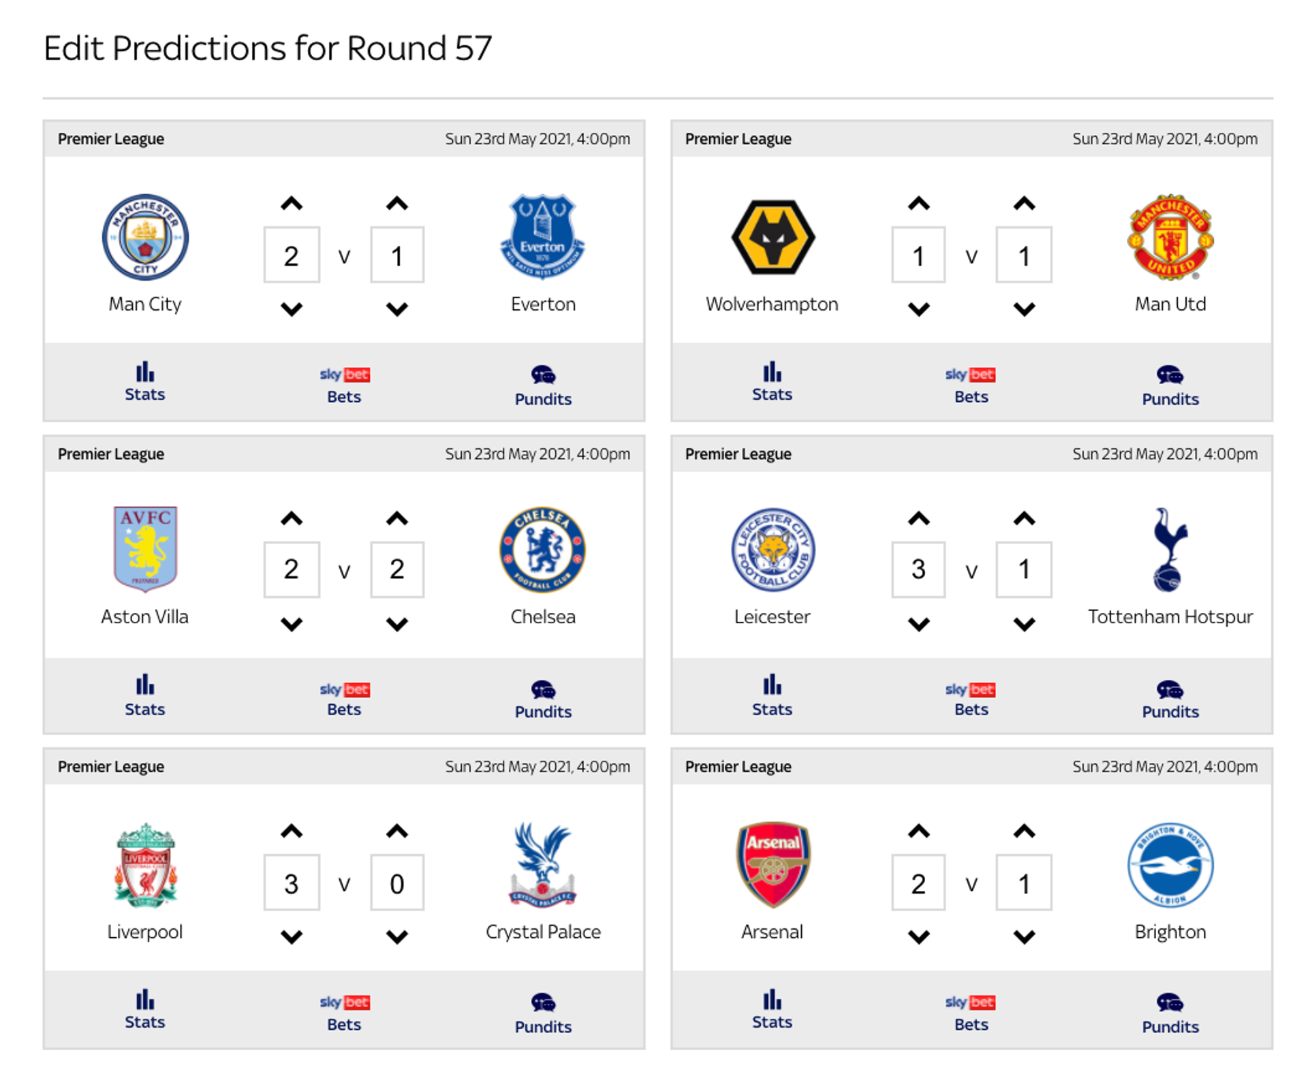
Task: Decrease Everton predicted score
Action: 397,309
